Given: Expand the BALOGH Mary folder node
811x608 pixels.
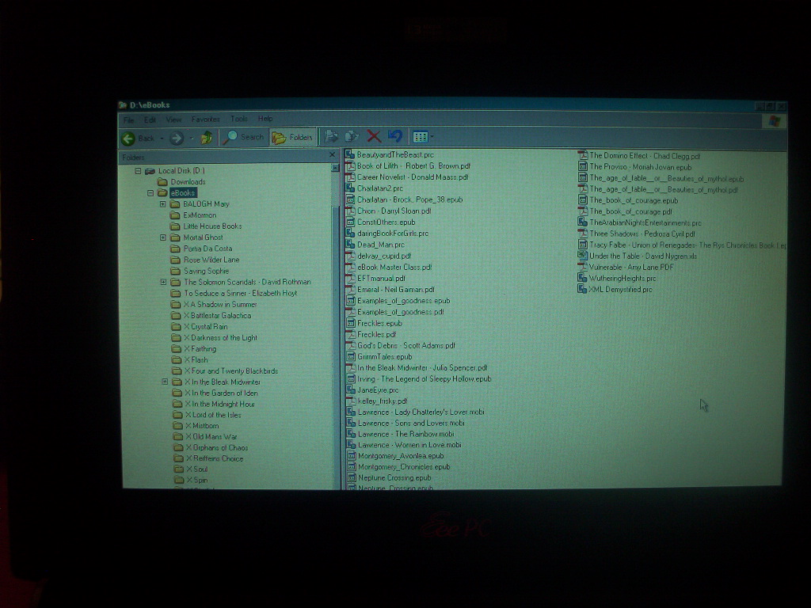Looking at the screenshot, I should pyautogui.click(x=163, y=203).
